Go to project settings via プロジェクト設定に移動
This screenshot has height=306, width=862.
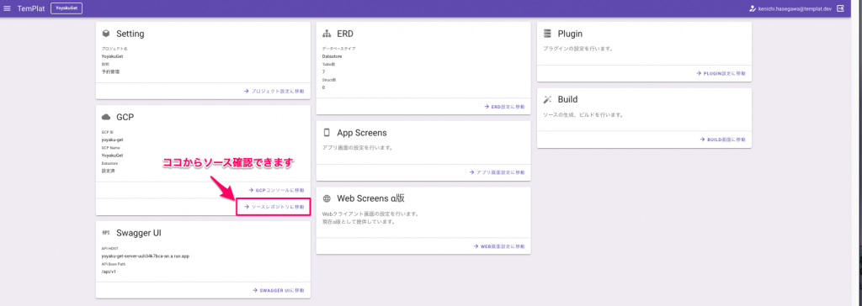(x=274, y=91)
